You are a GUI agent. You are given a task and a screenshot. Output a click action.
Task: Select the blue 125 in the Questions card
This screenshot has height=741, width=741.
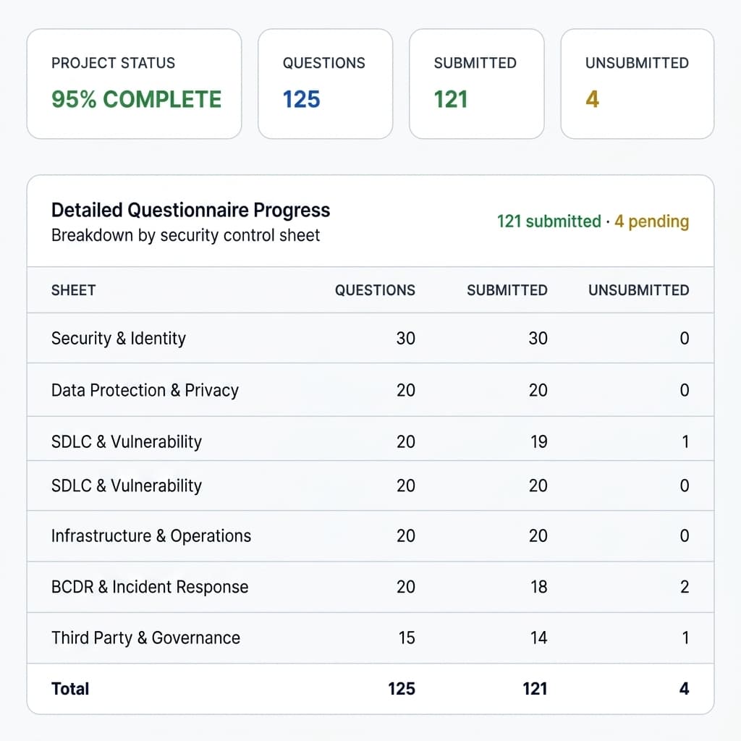pos(302,99)
